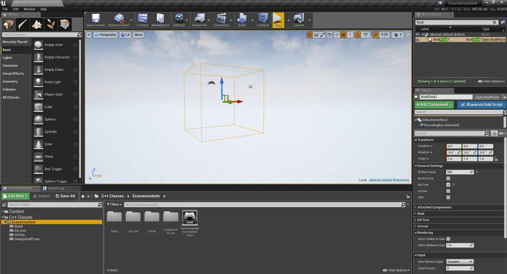
Task: Open viewport options arrow dropdown
Action: point(89,35)
